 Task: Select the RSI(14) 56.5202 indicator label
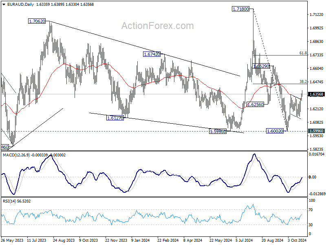[17, 201]
